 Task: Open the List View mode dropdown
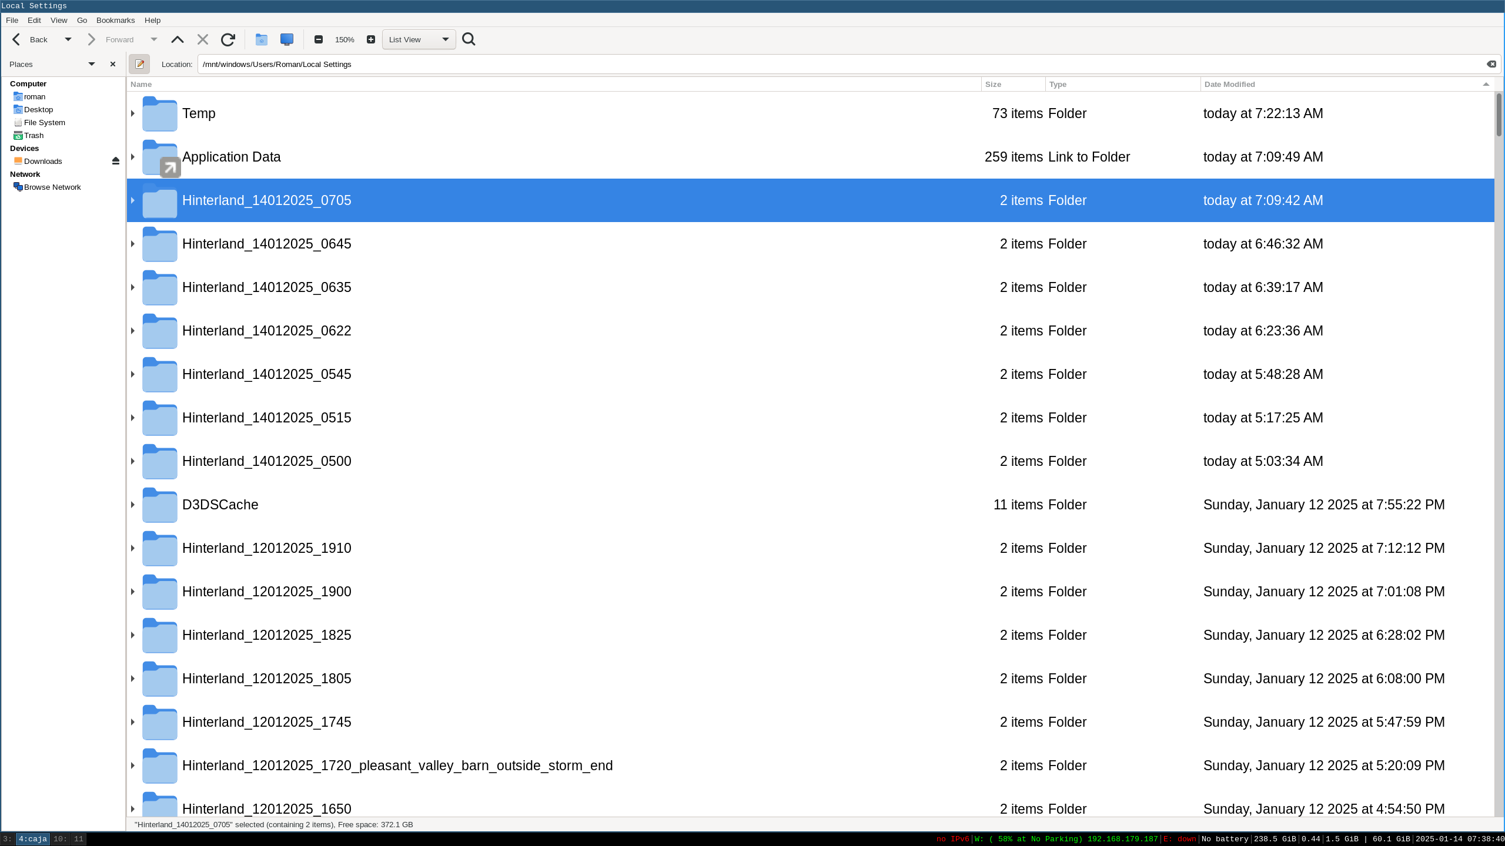pyautogui.click(x=419, y=39)
